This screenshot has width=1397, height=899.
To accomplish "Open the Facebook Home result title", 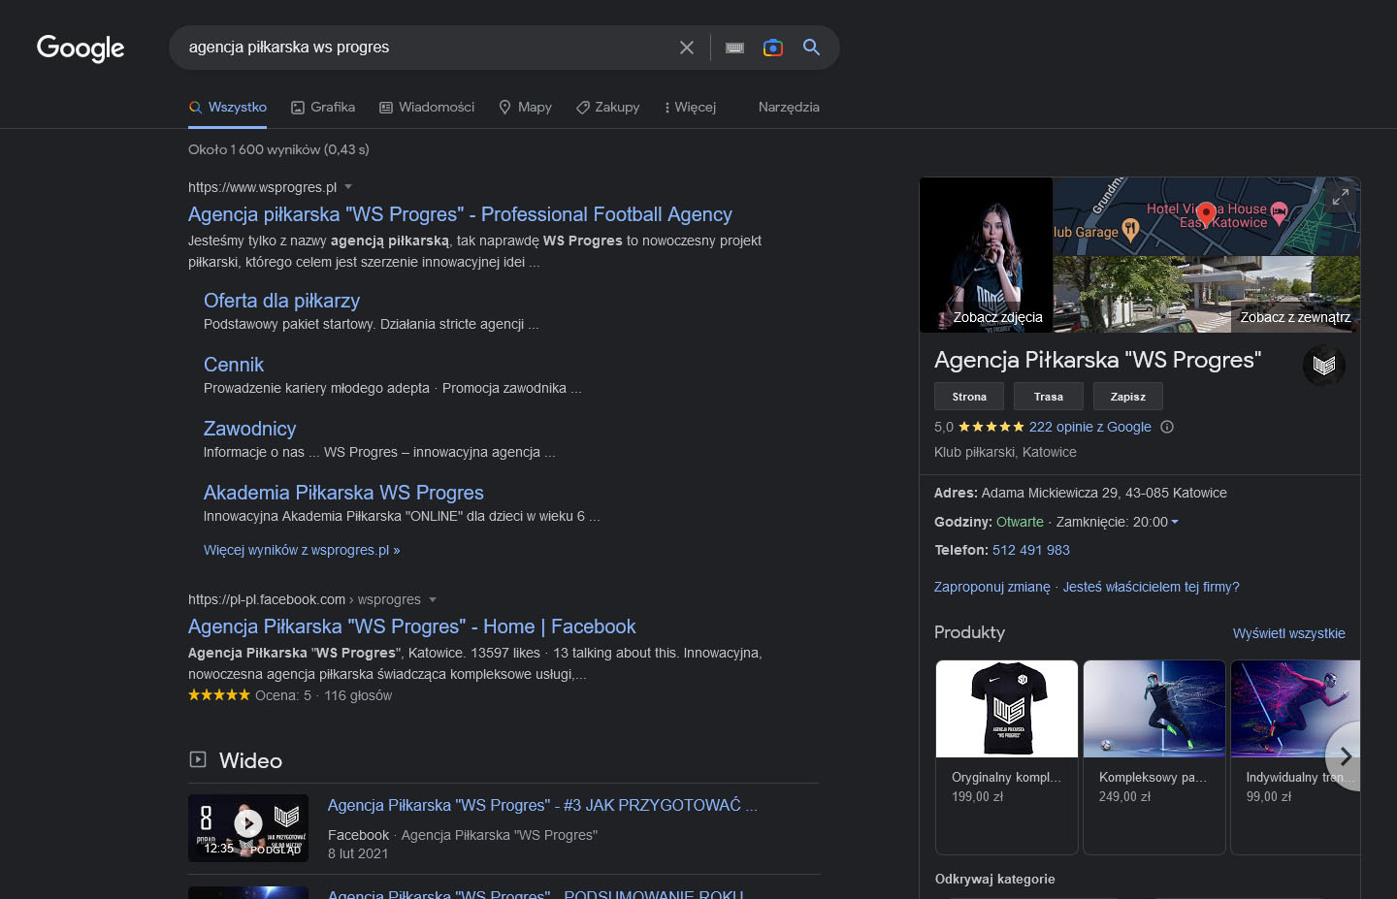I will coord(412,626).
